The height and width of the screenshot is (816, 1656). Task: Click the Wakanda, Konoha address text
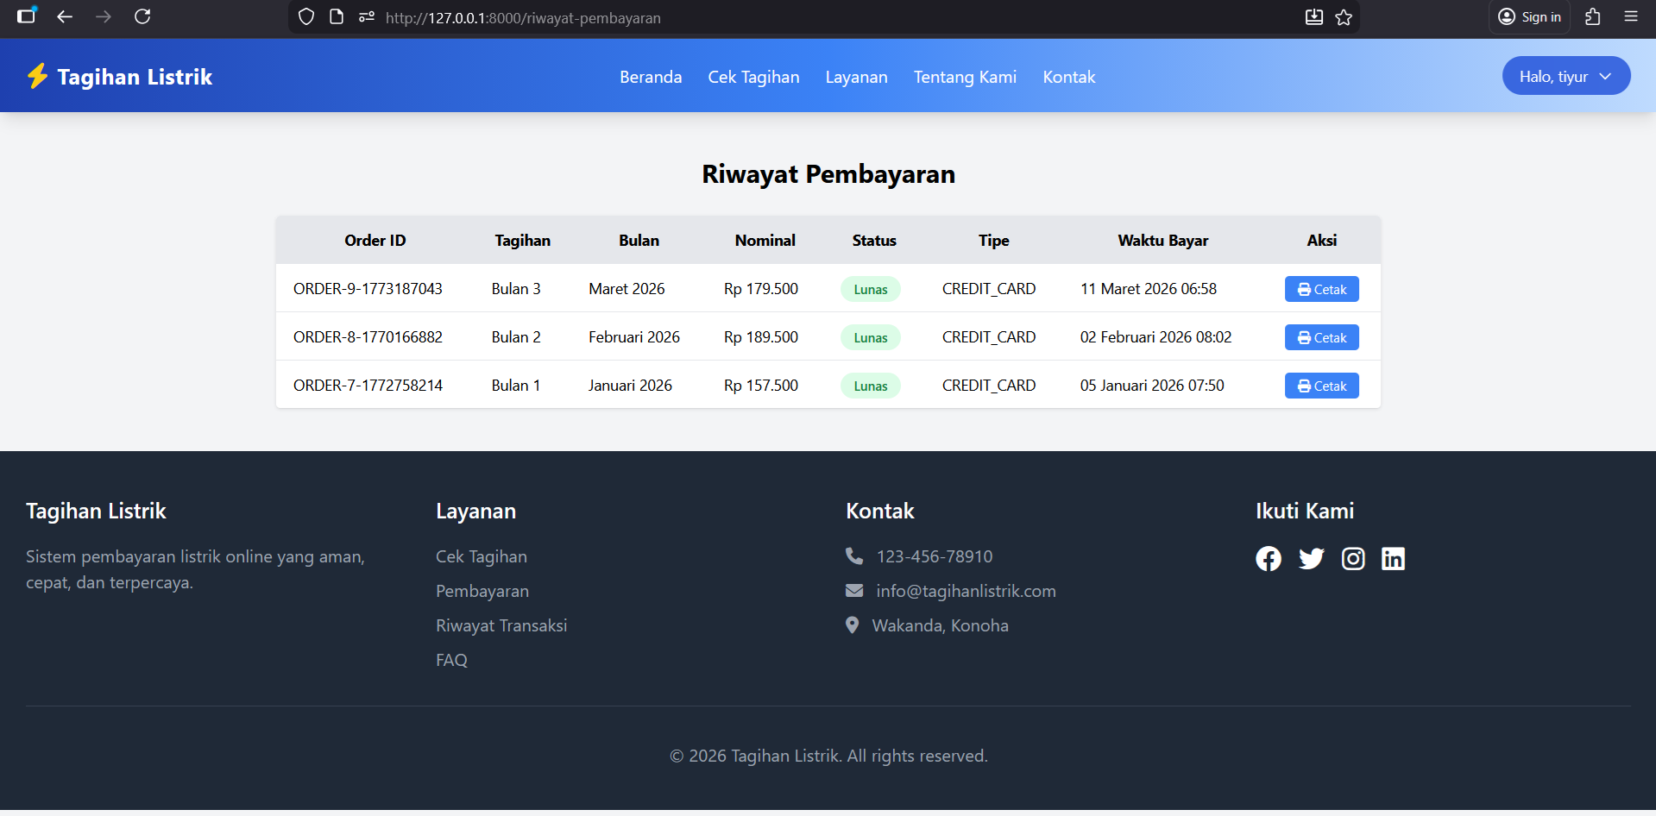tap(940, 625)
